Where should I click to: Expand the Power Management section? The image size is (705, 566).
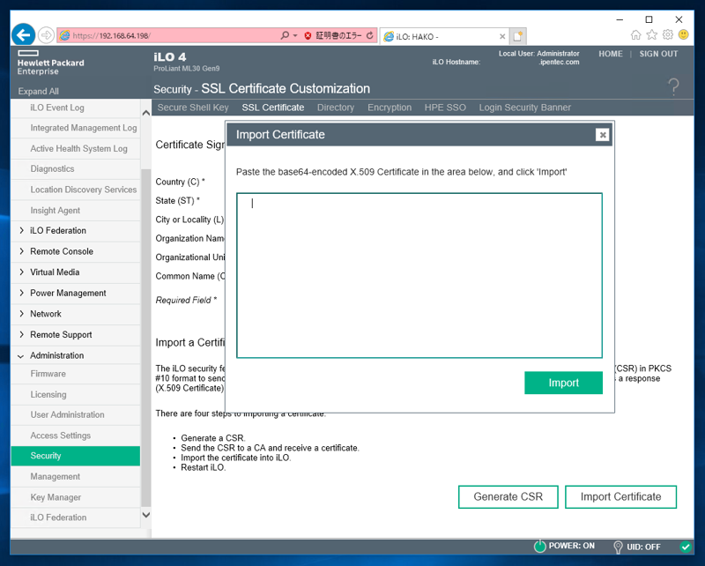(x=21, y=293)
